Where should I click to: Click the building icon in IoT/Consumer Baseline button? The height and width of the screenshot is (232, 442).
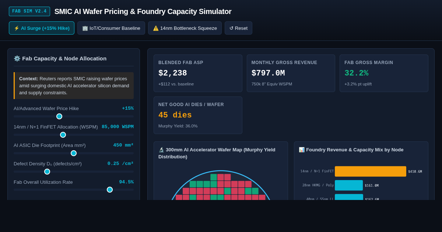pos(85,28)
